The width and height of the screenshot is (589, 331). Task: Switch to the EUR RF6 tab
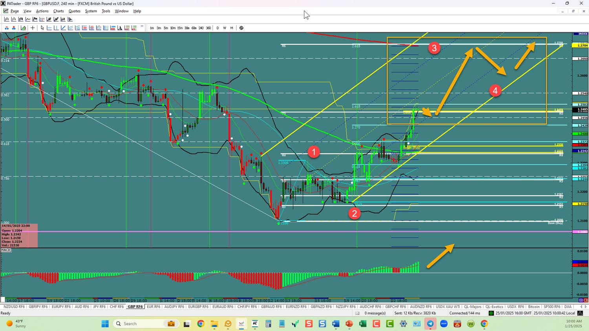[154, 307]
